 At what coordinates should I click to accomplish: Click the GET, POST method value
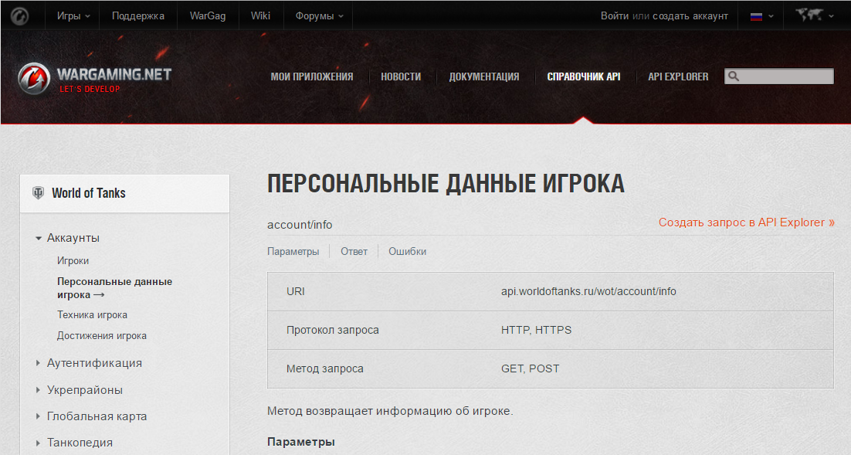point(531,368)
